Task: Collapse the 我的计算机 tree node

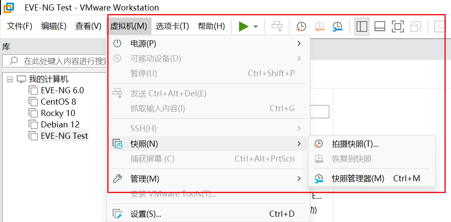Action: [10, 79]
